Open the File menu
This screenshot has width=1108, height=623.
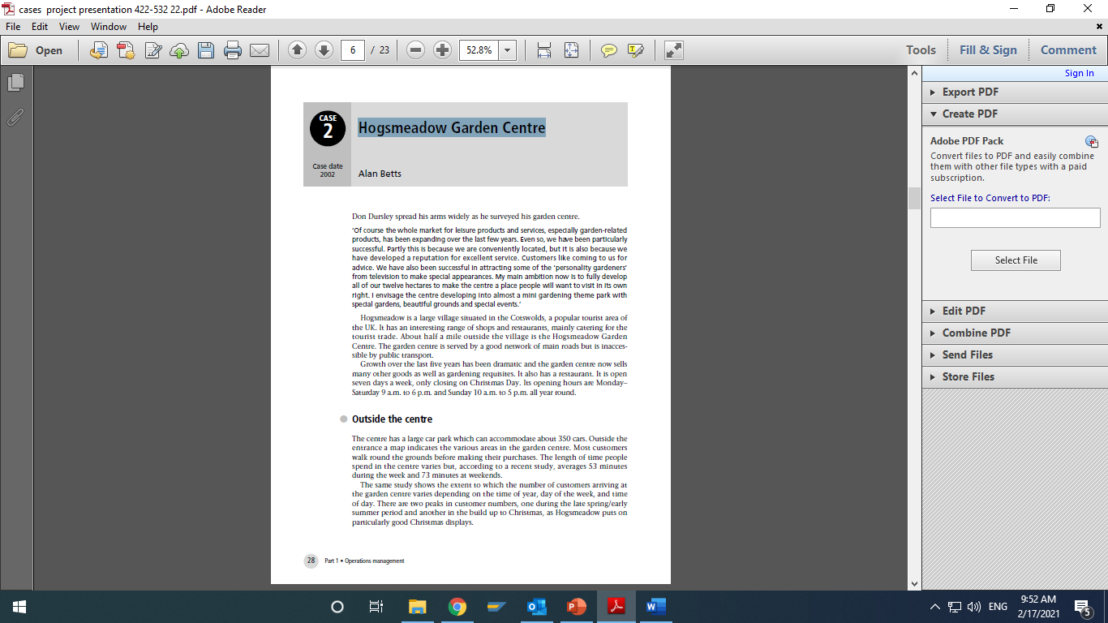coord(13,27)
